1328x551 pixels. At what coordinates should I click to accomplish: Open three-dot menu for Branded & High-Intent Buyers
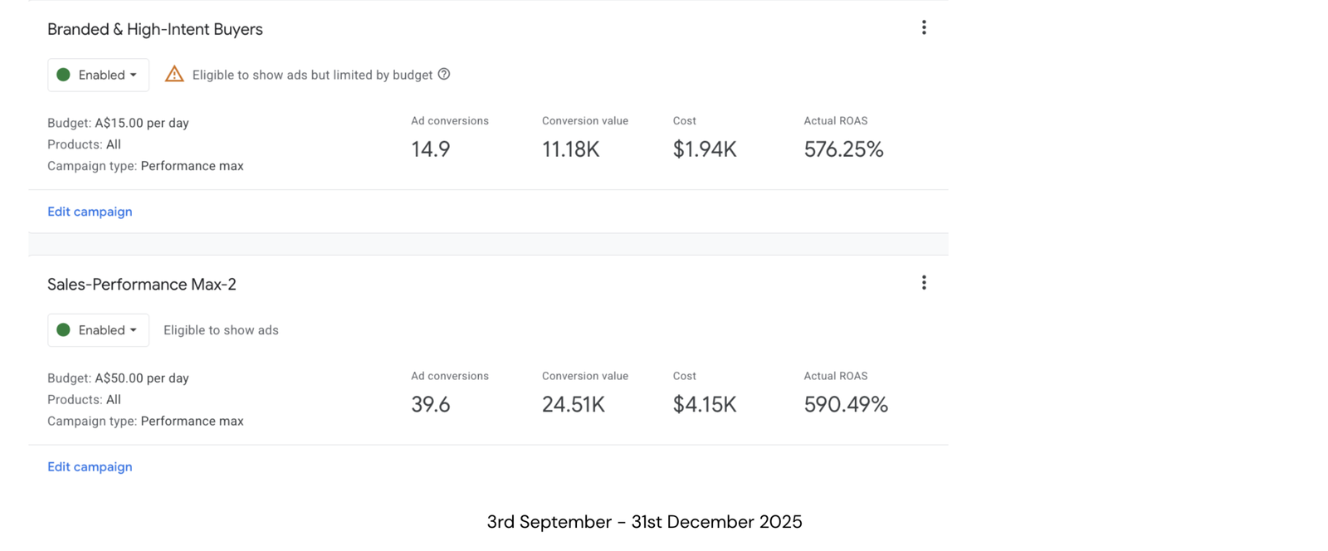tap(924, 28)
